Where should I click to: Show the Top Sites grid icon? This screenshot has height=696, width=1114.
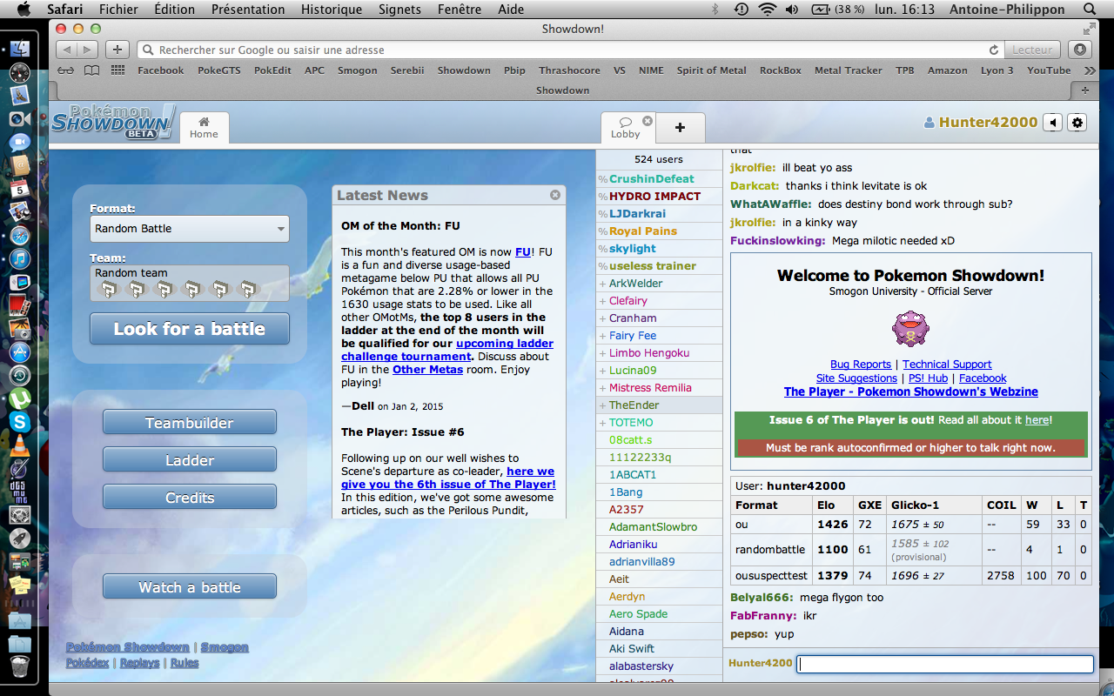tap(117, 70)
